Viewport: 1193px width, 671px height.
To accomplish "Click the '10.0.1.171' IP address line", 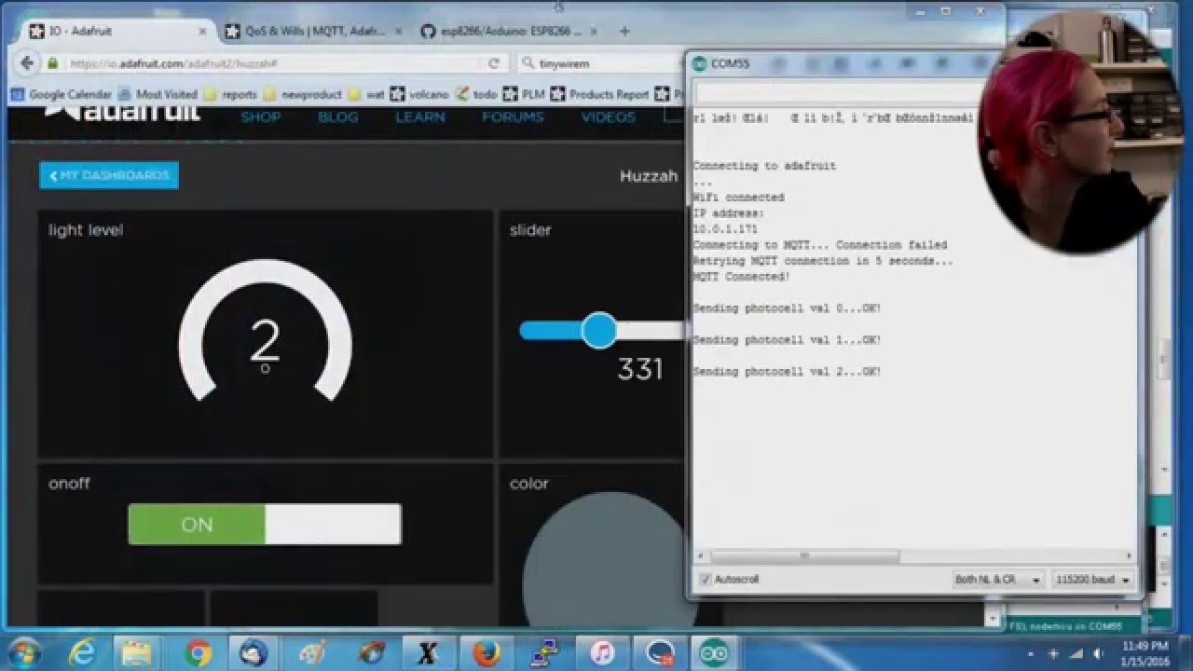I will pos(725,229).
